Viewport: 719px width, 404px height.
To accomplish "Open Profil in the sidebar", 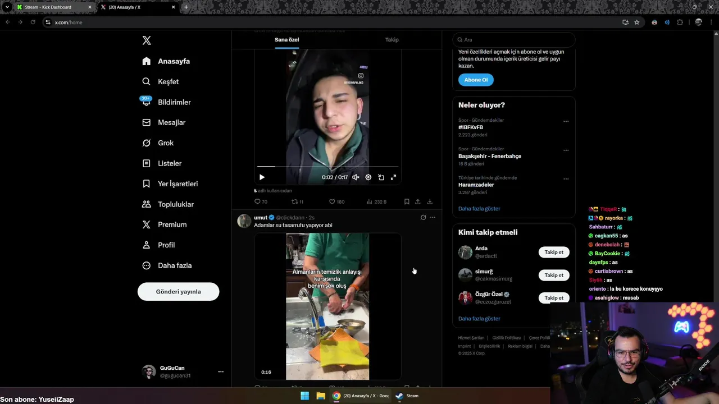I will 158,245.
